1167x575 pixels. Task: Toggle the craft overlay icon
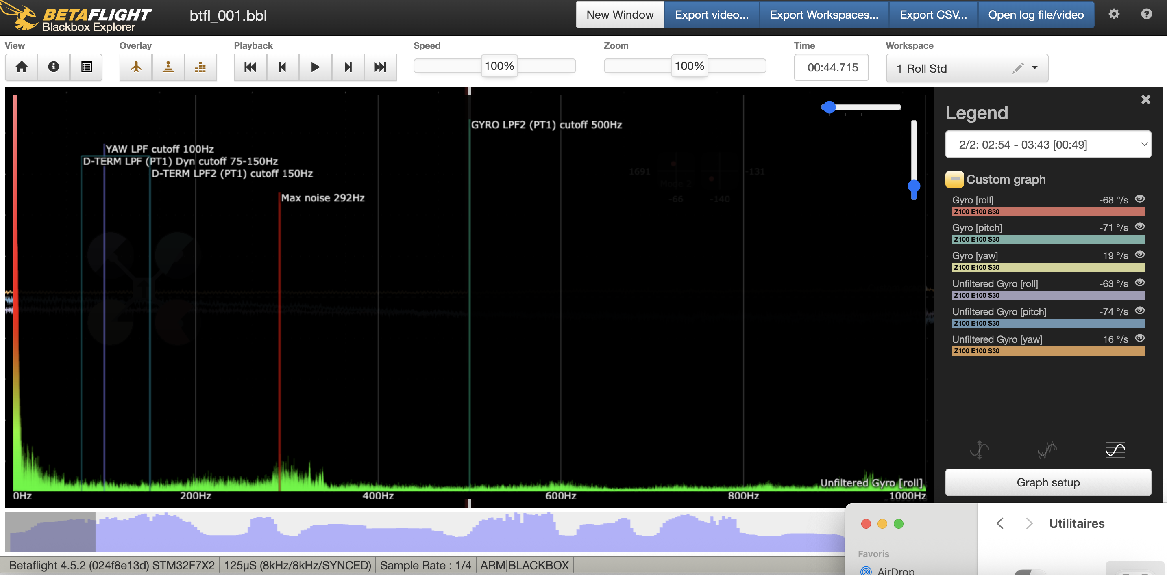point(136,67)
